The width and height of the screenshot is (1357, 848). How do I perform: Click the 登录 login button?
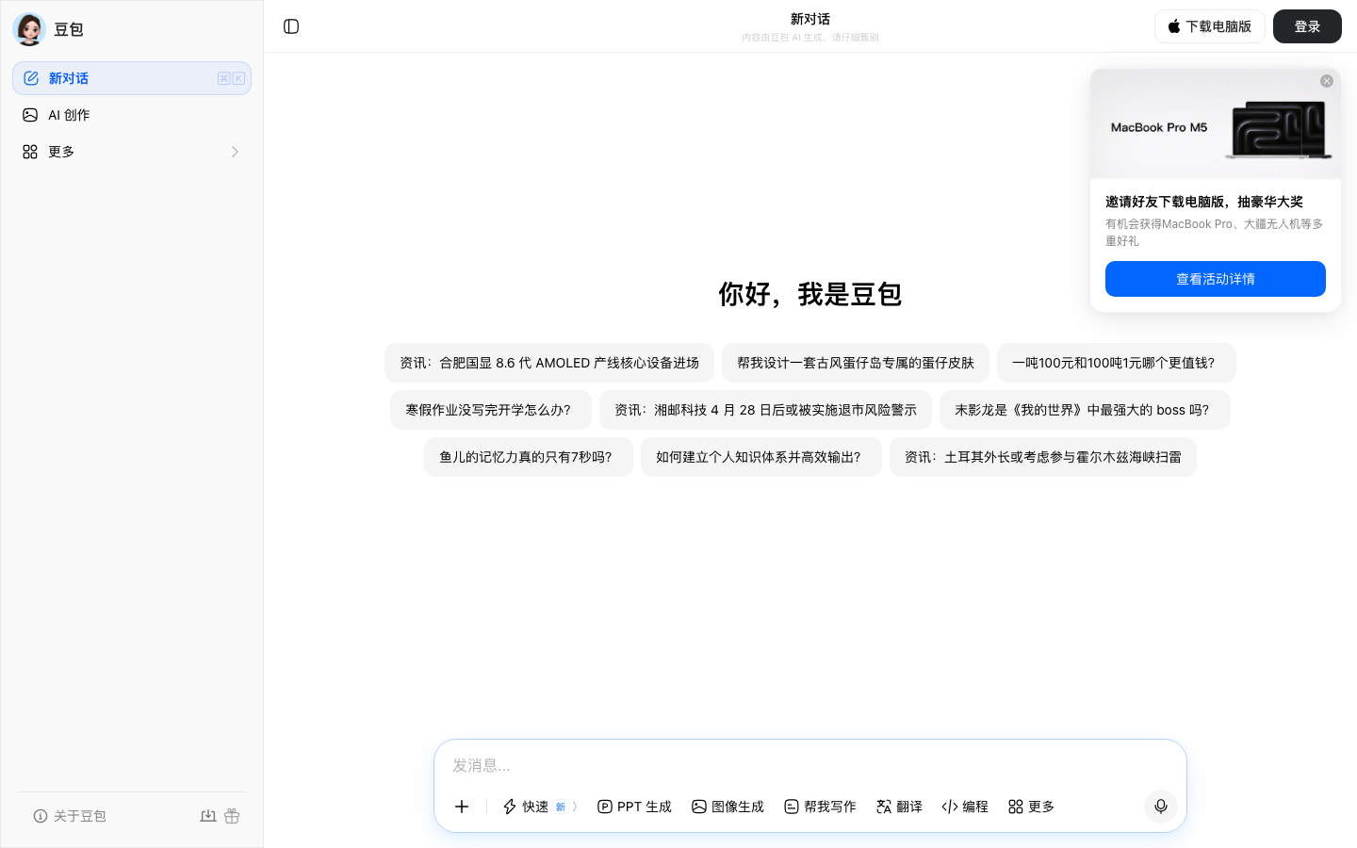[x=1307, y=26]
